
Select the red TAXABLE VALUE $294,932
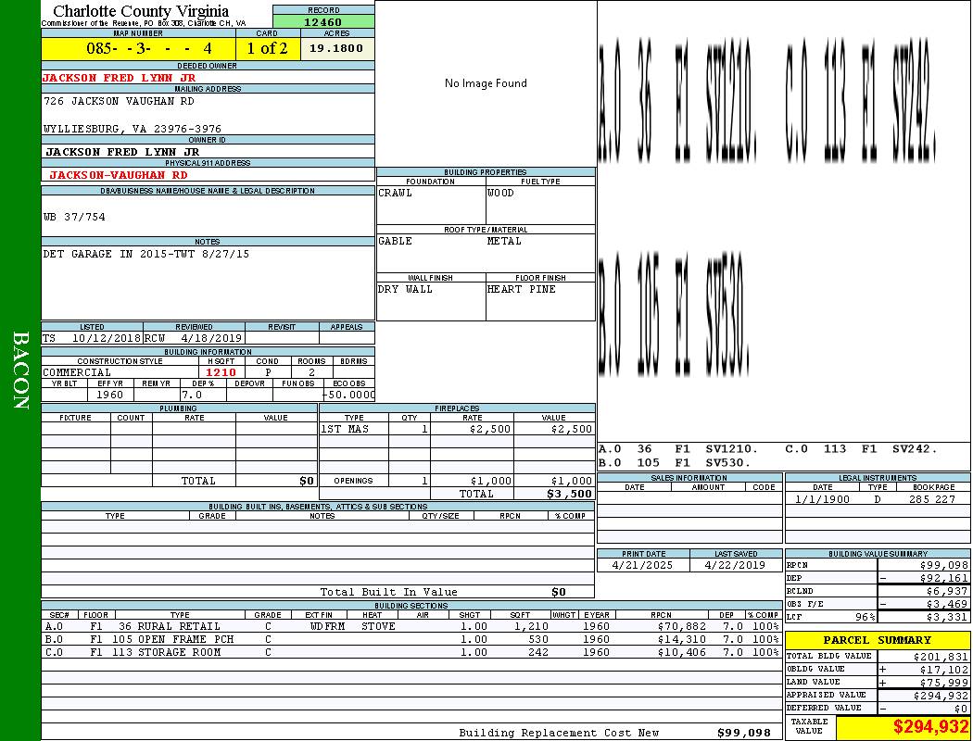click(930, 727)
